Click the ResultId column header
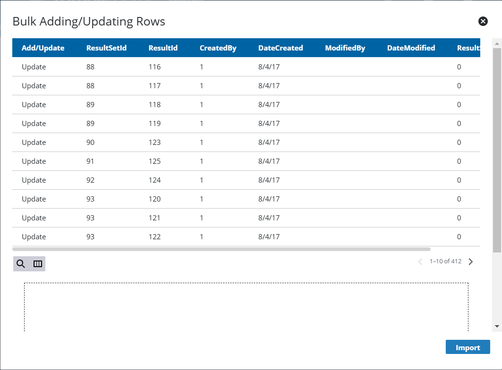The image size is (502, 370). [x=163, y=48]
